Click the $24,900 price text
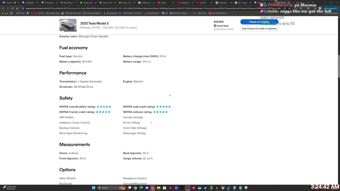Screen dimensions: 340x191 [219, 22]
